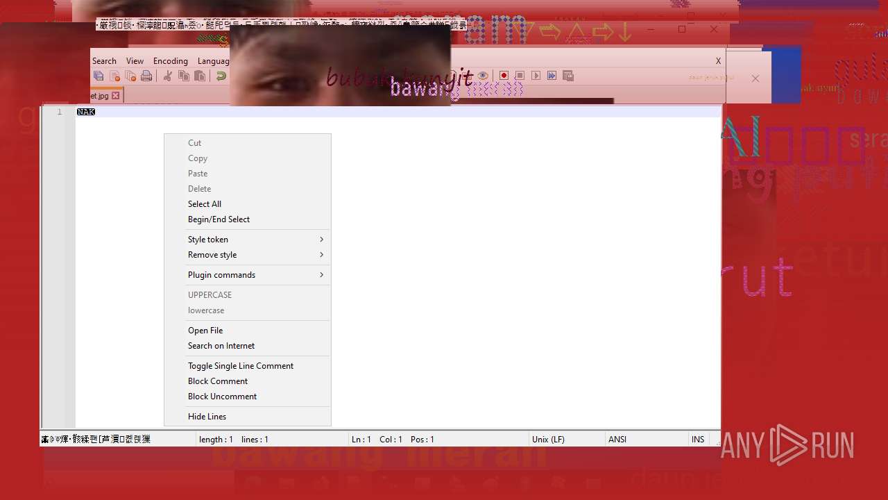Expand the Plugin commands submenu
The image size is (888, 500).
pos(248,275)
